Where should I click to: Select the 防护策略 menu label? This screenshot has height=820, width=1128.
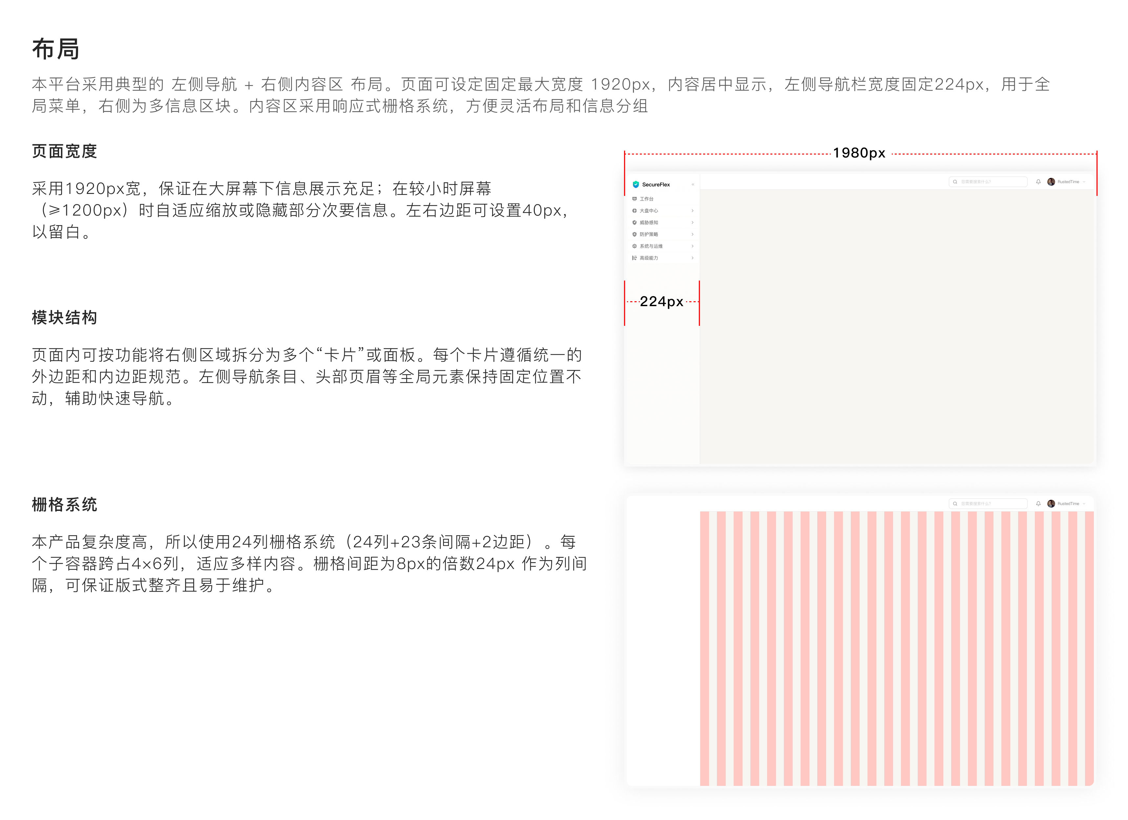coord(649,234)
